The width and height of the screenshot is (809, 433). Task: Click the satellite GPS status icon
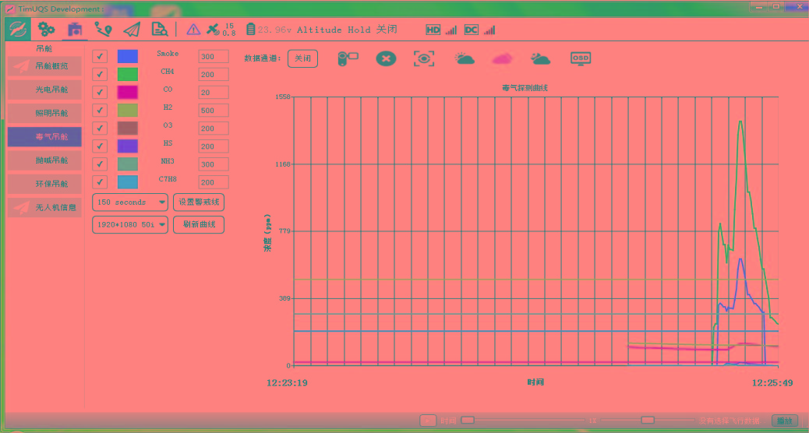pyautogui.click(x=213, y=30)
